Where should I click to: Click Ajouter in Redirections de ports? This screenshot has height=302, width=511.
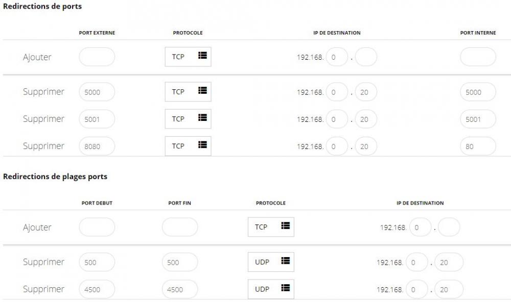pos(37,57)
